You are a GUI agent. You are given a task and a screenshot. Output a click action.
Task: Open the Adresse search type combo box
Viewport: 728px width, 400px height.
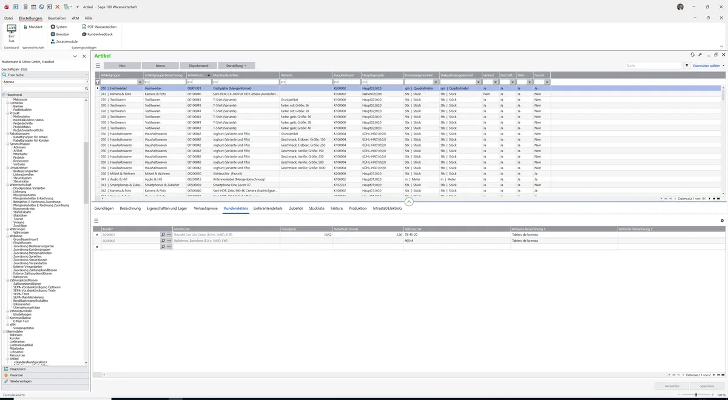click(45, 82)
